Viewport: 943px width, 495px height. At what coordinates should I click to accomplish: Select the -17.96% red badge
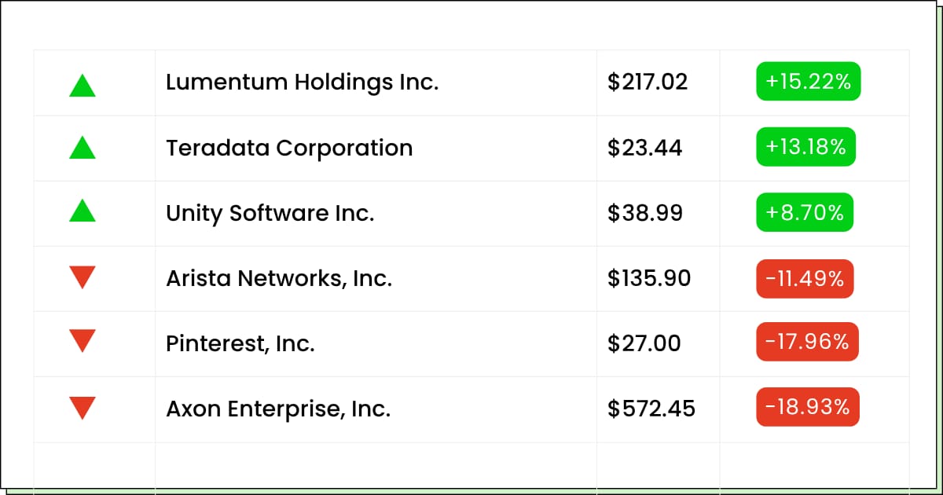point(808,342)
